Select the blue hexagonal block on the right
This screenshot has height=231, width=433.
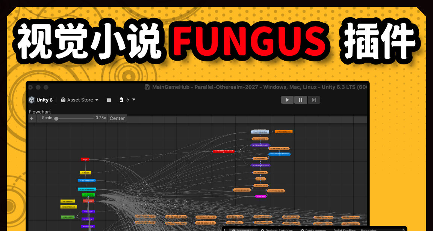click(280, 154)
